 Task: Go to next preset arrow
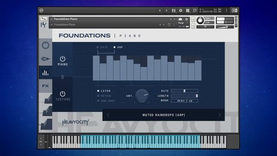[219, 115]
